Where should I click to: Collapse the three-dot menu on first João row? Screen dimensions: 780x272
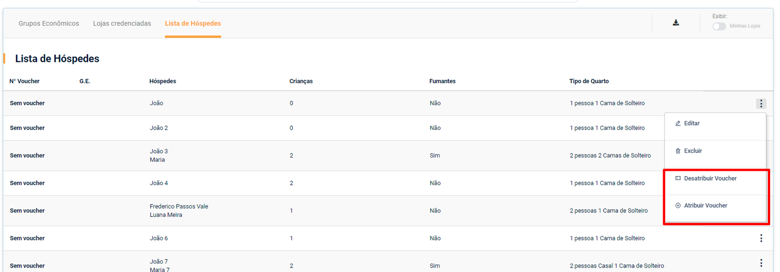point(761,103)
